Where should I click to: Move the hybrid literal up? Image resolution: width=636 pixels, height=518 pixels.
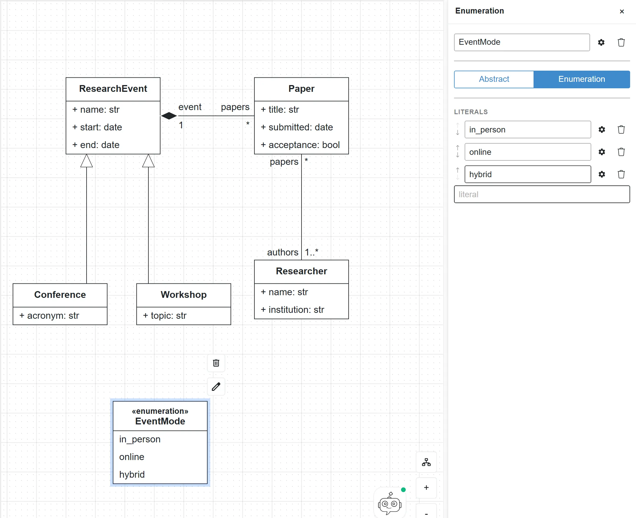click(x=458, y=170)
